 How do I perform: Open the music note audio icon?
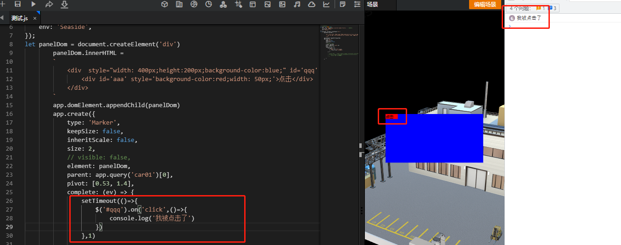pyautogui.click(x=297, y=4)
